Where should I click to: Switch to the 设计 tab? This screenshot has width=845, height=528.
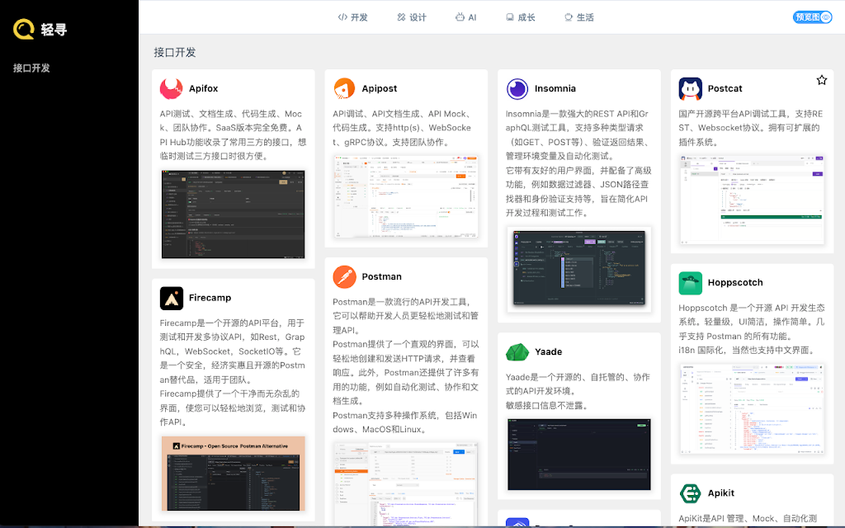coord(412,17)
